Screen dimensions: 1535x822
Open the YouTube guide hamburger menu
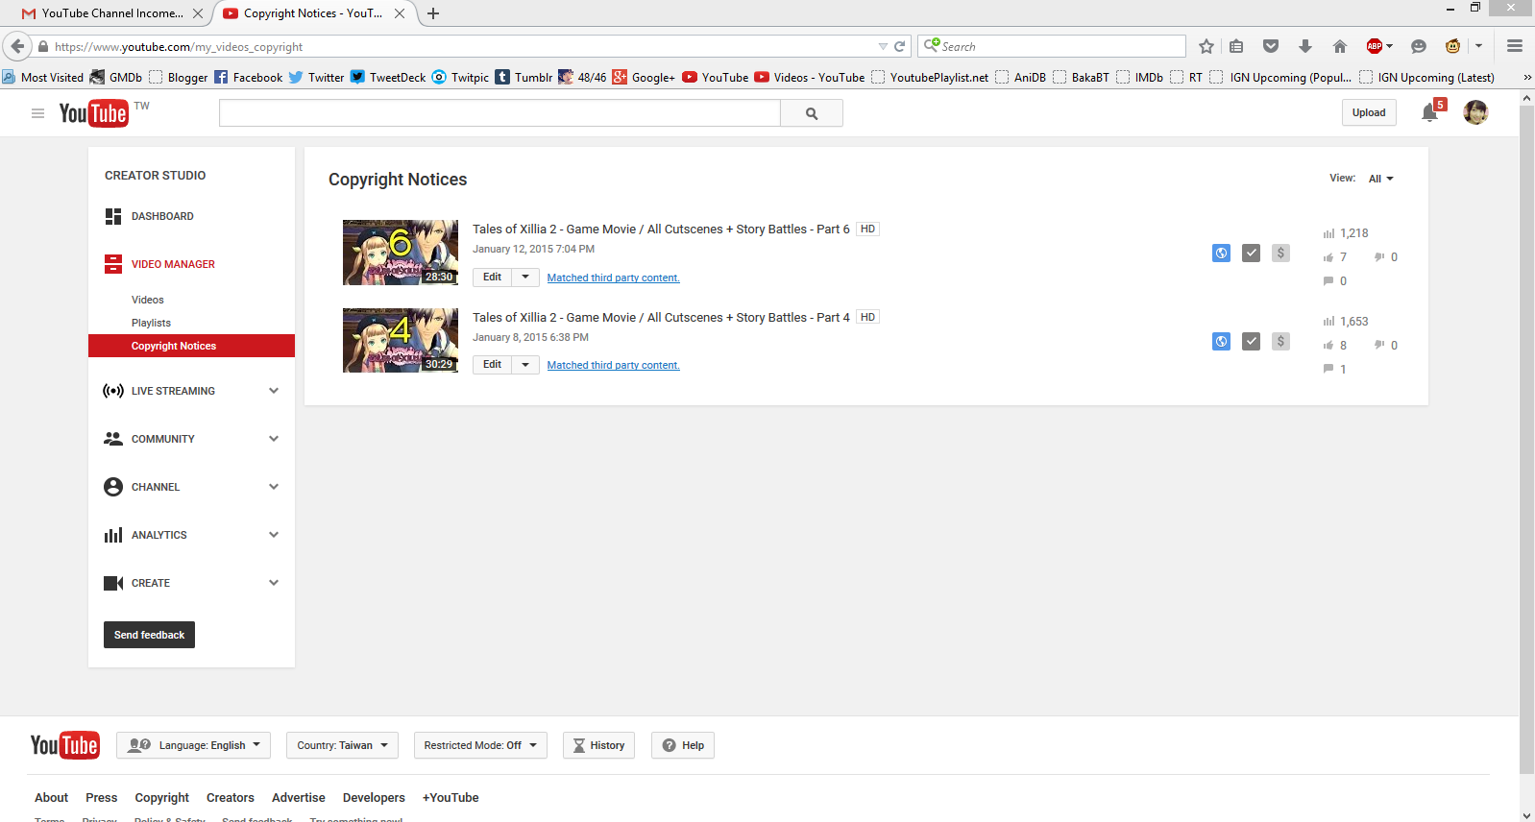[37, 113]
